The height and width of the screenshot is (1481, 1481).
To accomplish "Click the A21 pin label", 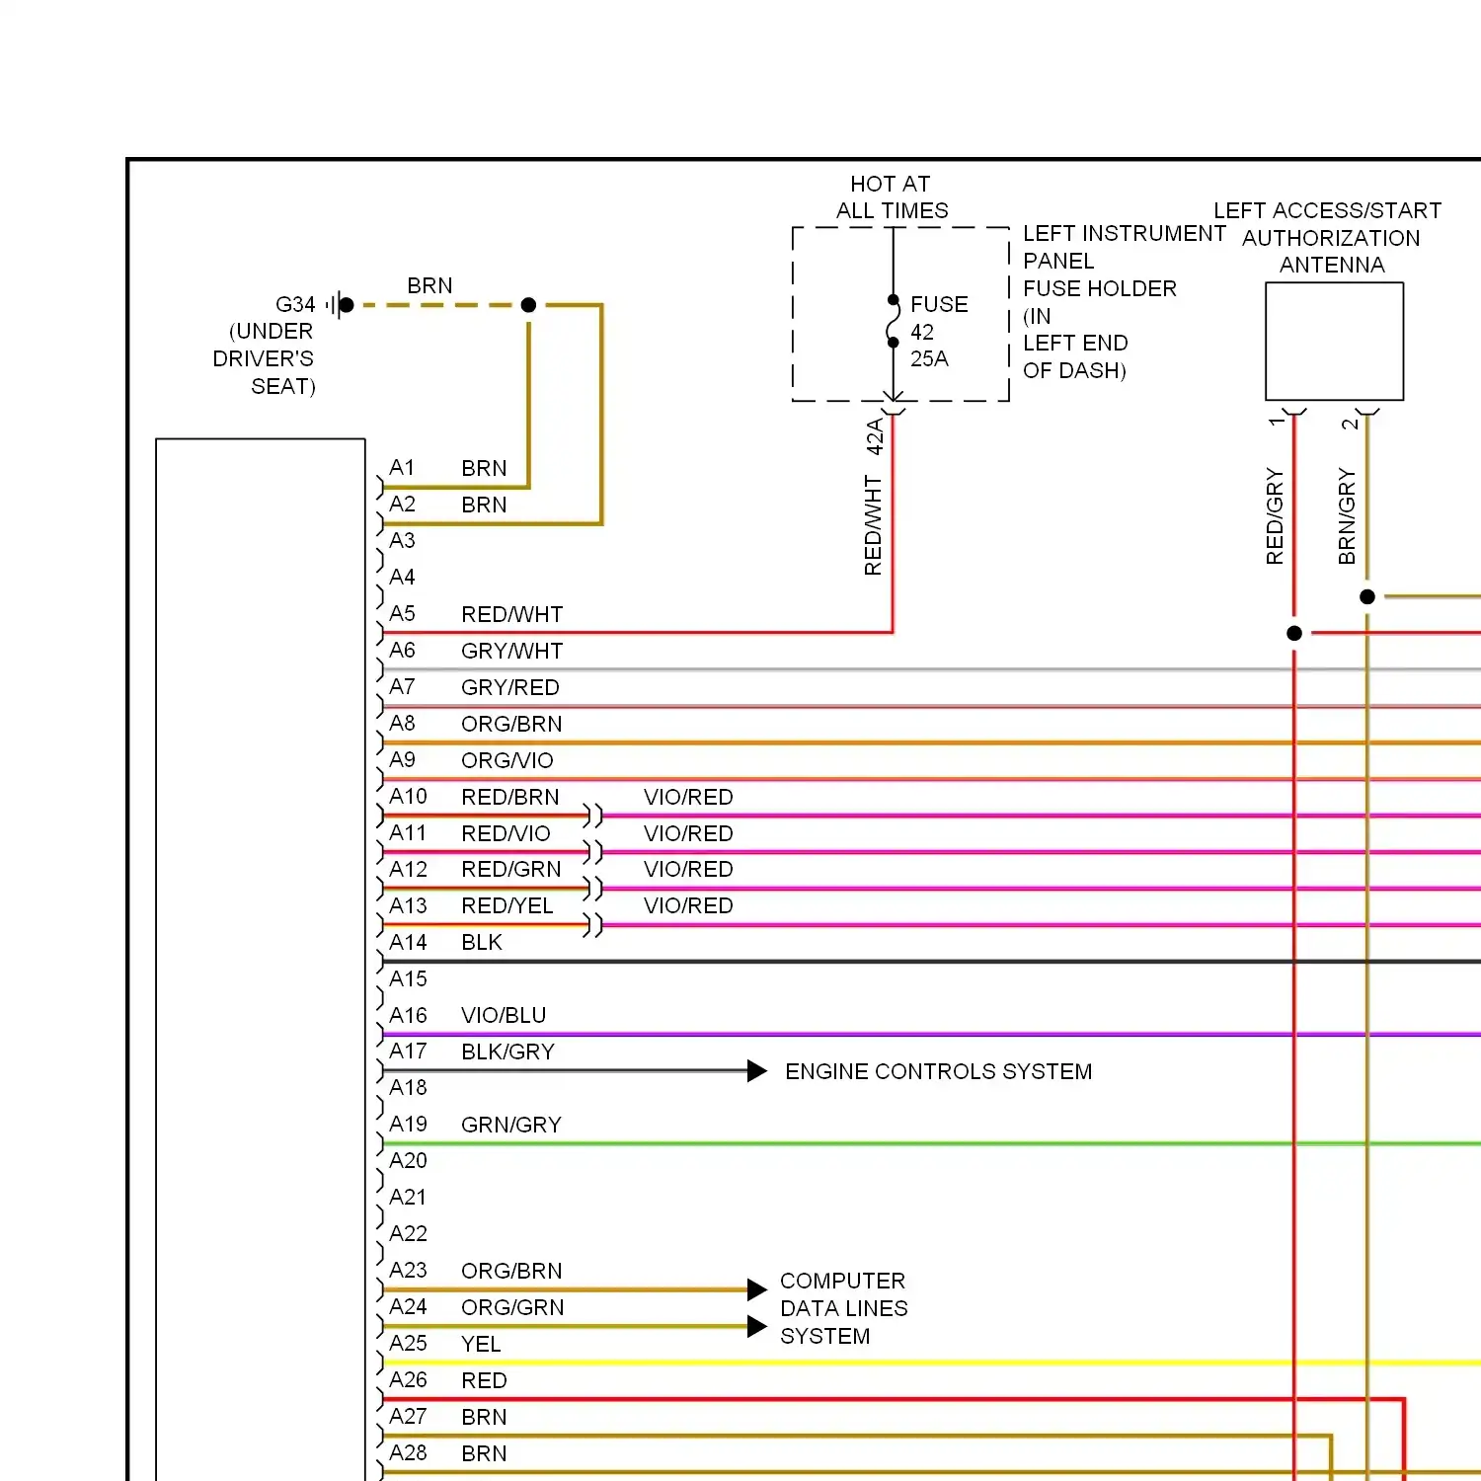I will [x=408, y=1197].
